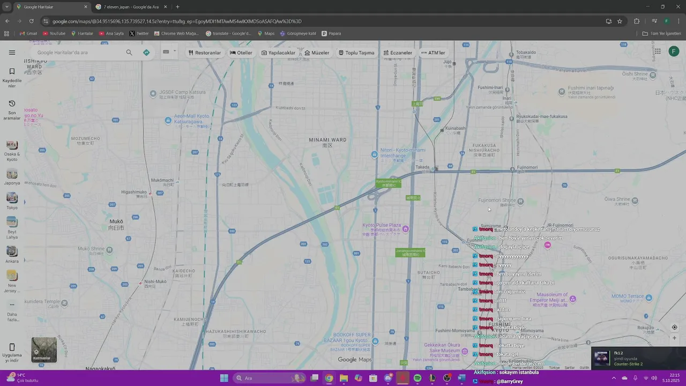Filter map by Yapılacaklar
Screen dimensions: 686x386
pos(279,53)
